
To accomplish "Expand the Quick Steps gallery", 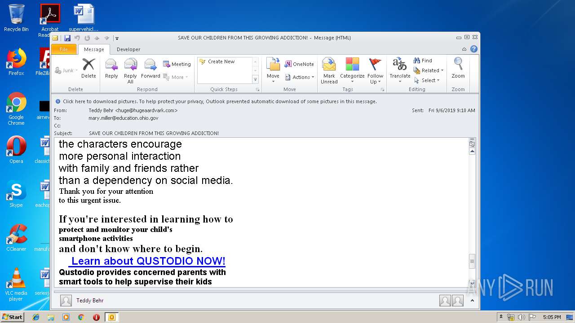I will [255, 79].
